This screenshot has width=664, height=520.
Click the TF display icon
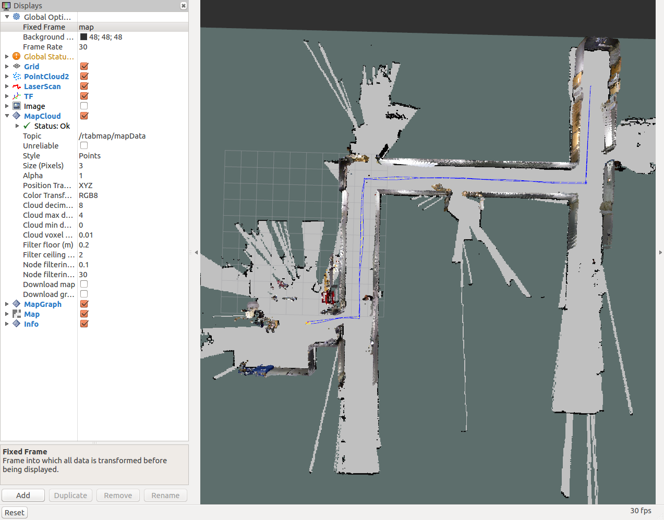click(x=17, y=96)
